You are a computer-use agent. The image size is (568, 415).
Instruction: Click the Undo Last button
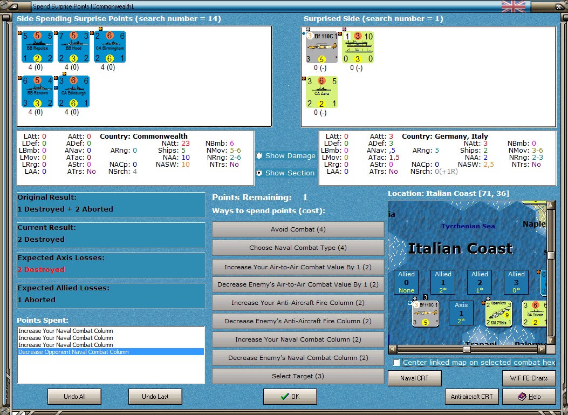coord(155,397)
